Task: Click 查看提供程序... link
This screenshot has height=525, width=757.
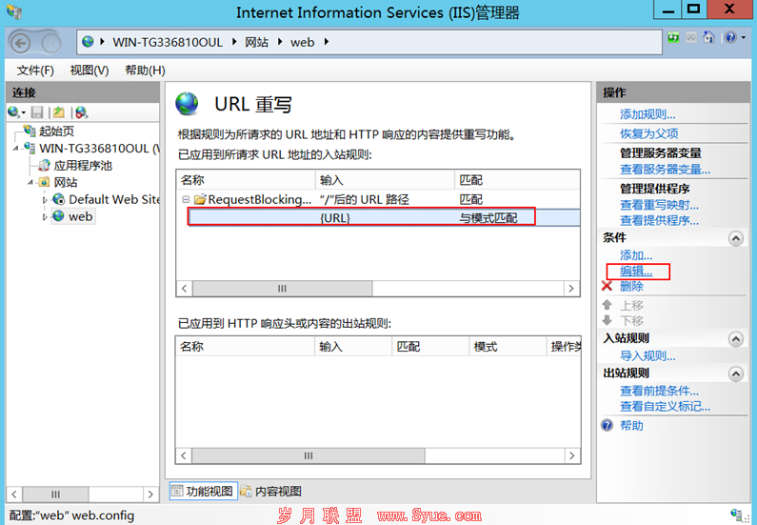Action: coord(659,220)
